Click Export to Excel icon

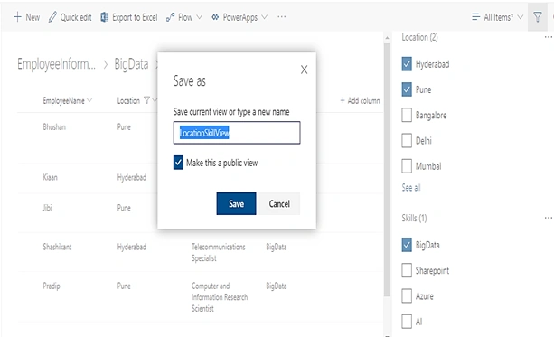click(104, 17)
